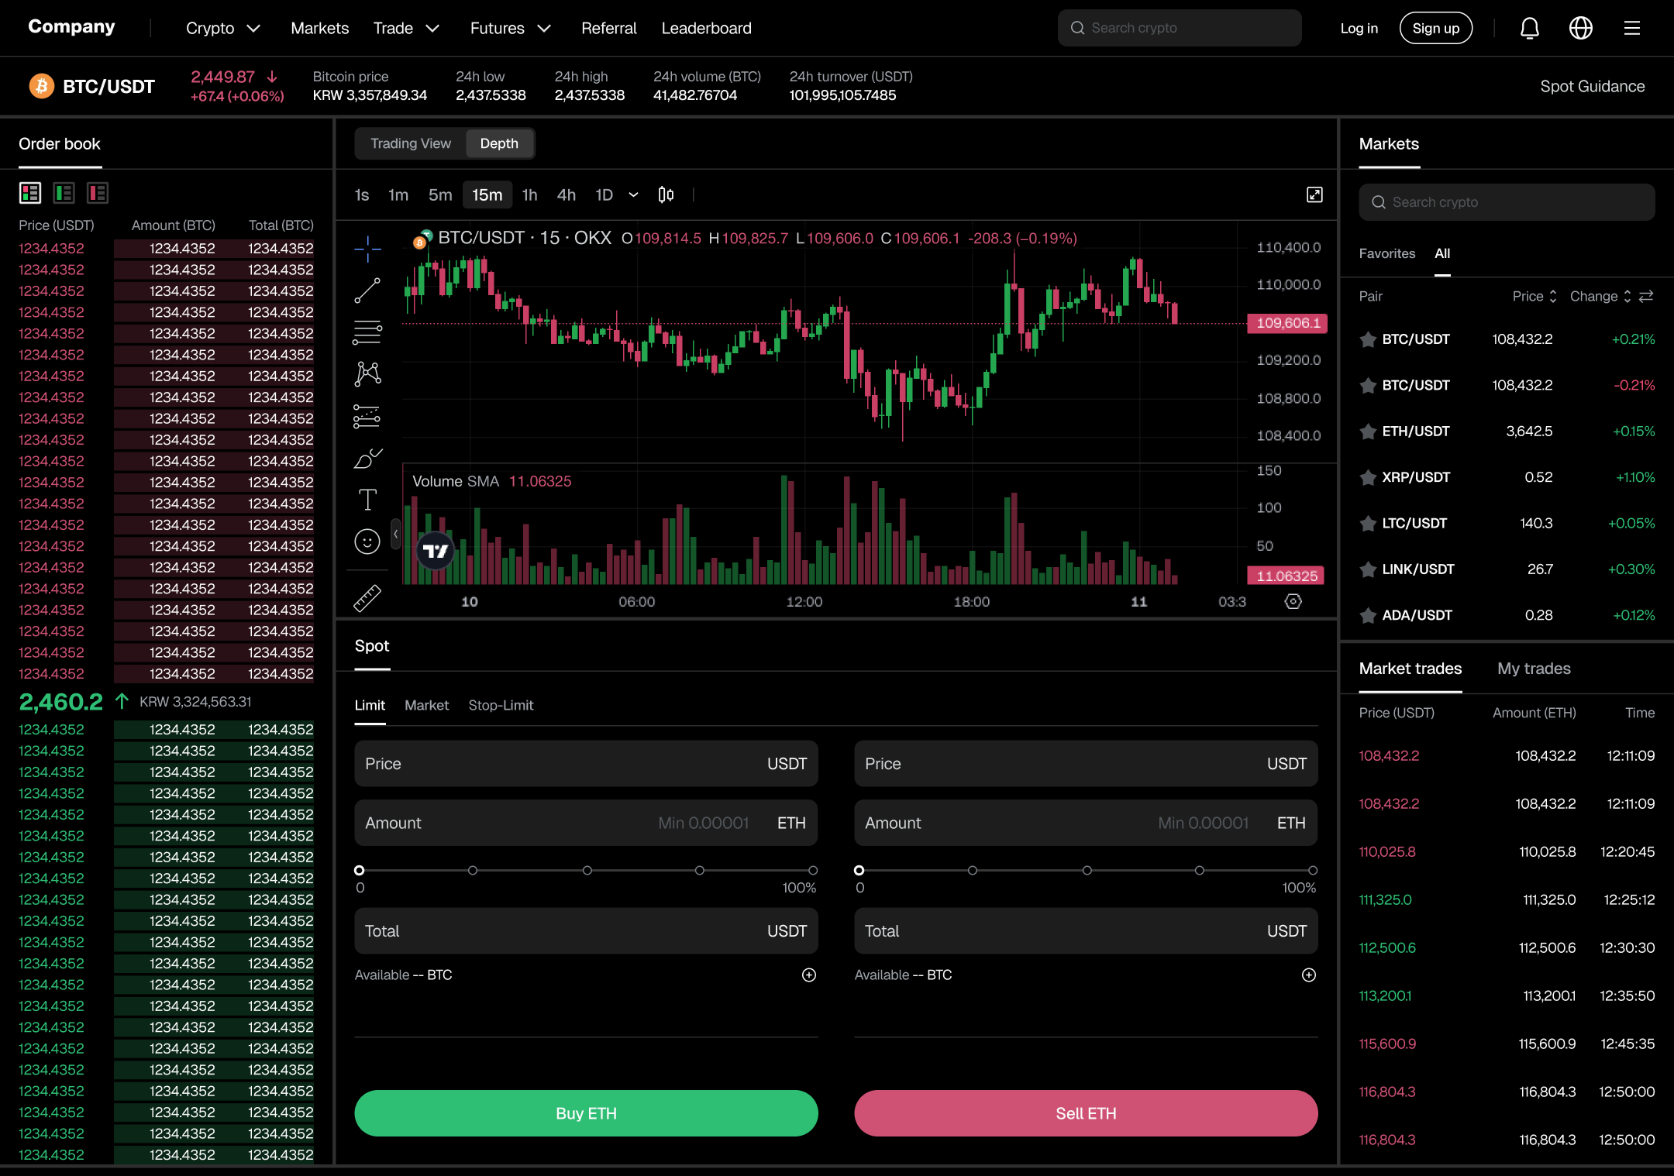Select the crosshair cursor chart tool
1674x1176 pixels.
coord(367,249)
